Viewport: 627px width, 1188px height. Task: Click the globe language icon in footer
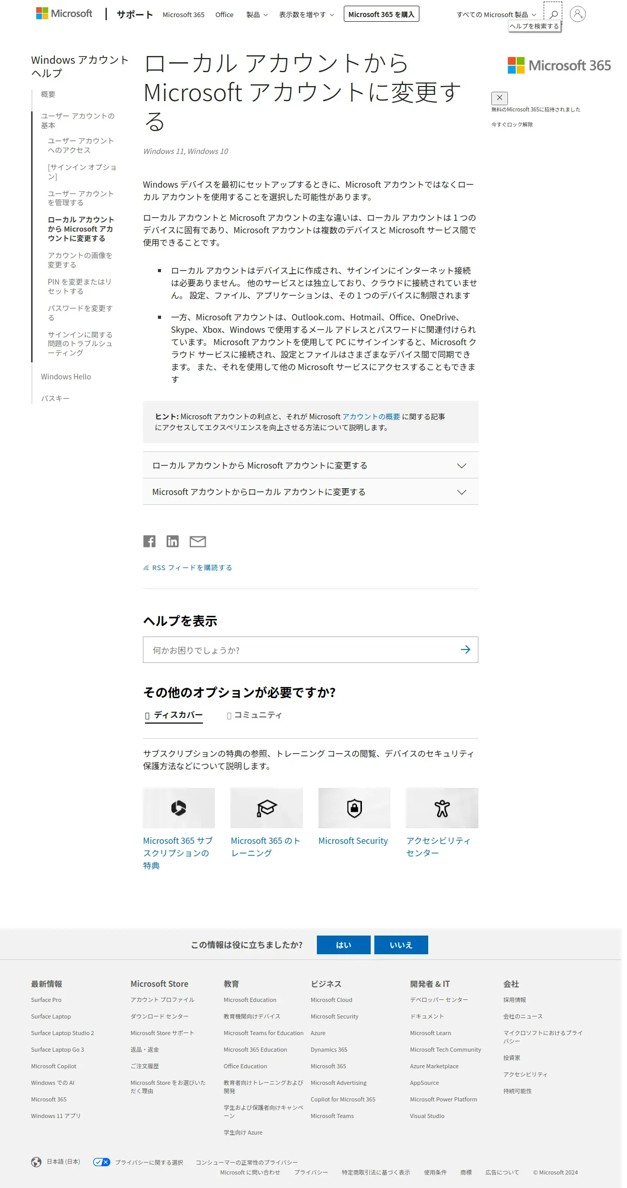[x=36, y=1162]
